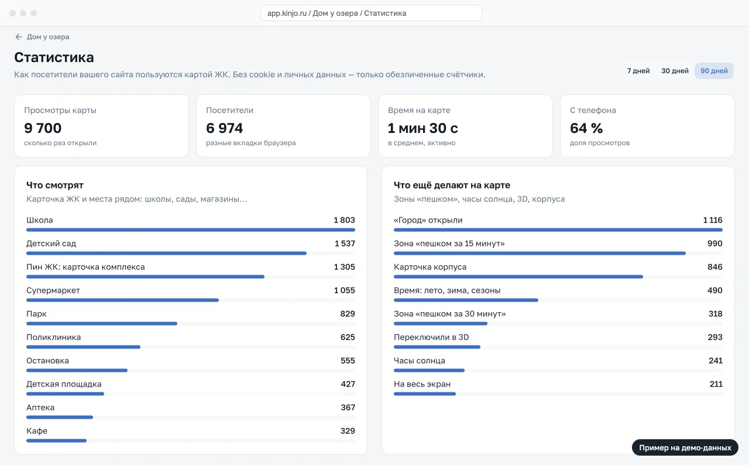Click the Пример на демо-данных badge
The height and width of the screenshot is (465, 749).
[685, 447]
